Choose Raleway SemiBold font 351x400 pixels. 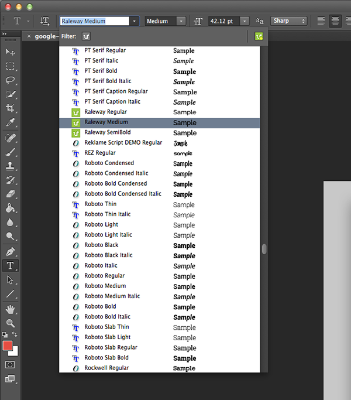pos(160,132)
